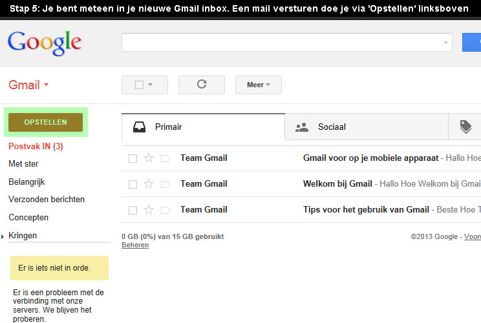
Task: Open the Met ster folder
Action: point(23,164)
